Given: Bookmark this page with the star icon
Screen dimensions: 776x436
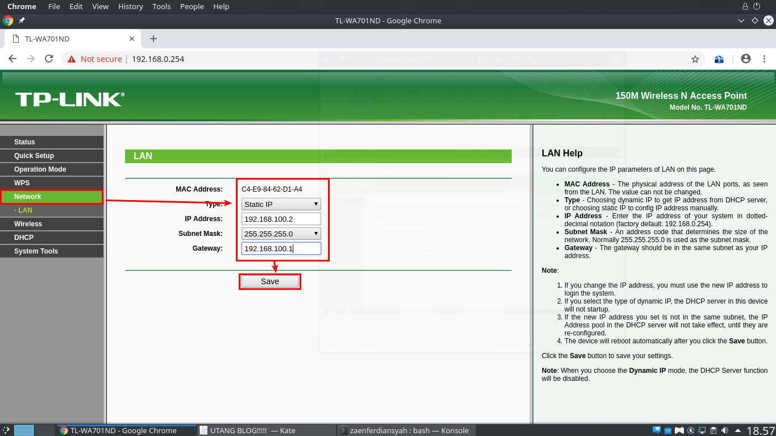Looking at the screenshot, I should [695, 59].
